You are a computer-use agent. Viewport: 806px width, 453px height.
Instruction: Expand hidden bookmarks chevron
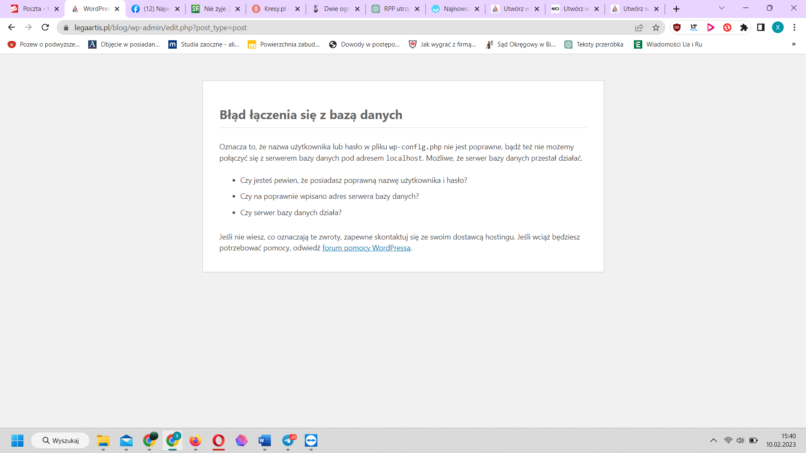tap(793, 44)
